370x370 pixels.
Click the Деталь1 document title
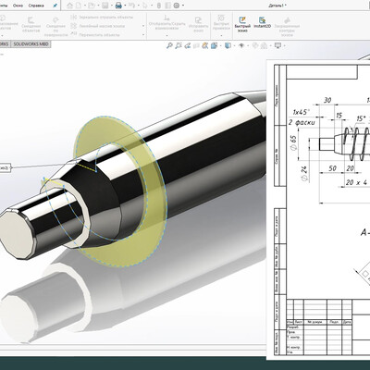click(277, 6)
